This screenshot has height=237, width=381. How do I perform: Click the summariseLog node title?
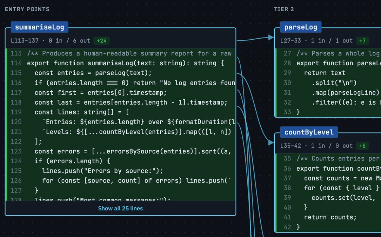(39, 27)
